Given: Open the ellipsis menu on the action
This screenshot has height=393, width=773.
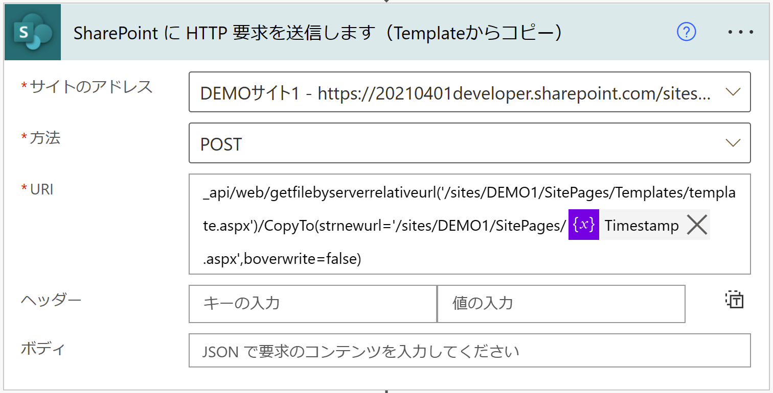Looking at the screenshot, I should click(x=740, y=32).
